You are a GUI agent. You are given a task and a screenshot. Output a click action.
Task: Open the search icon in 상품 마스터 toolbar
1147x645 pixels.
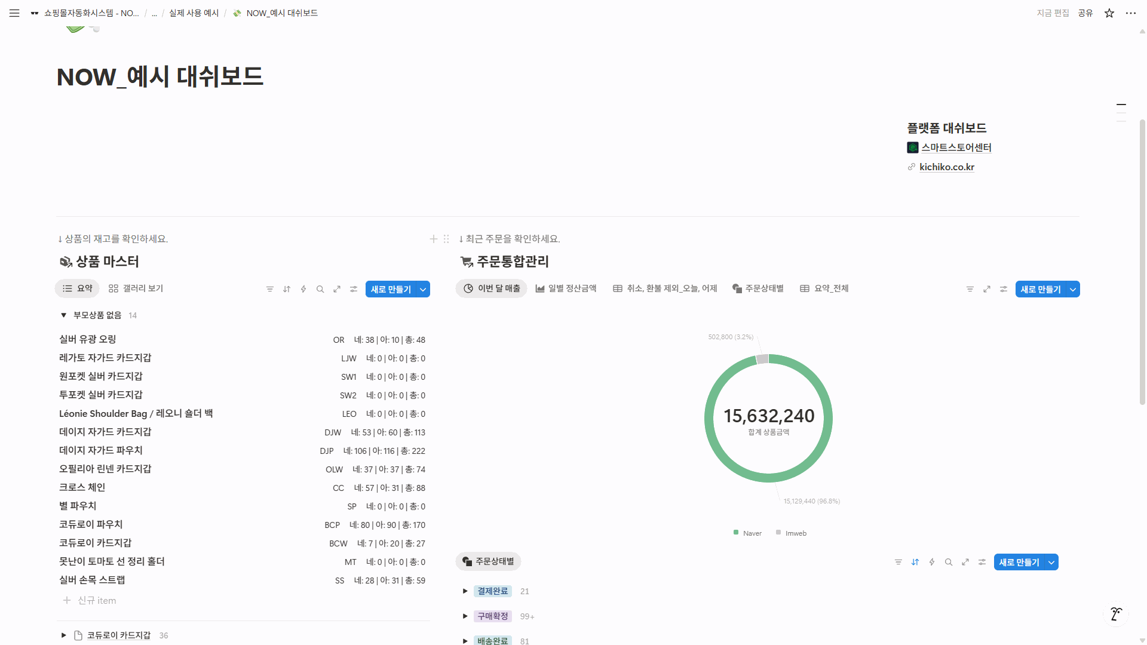click(320, 289)
